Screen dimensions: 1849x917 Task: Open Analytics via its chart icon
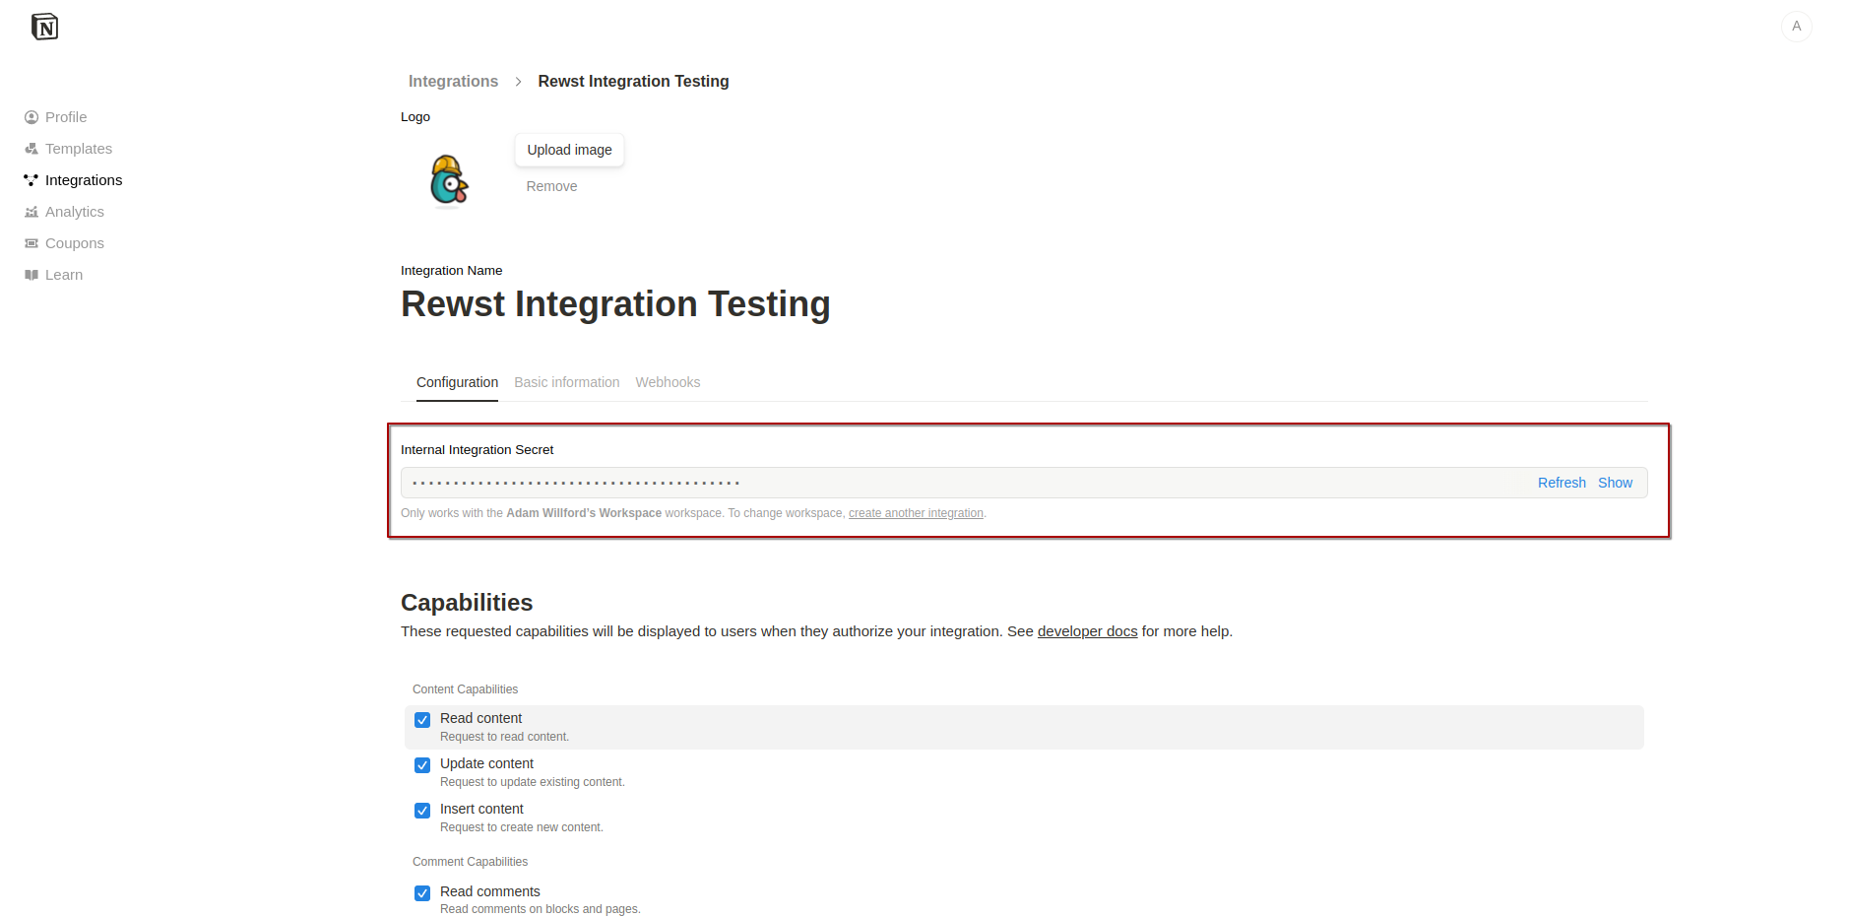coord(32,212)
